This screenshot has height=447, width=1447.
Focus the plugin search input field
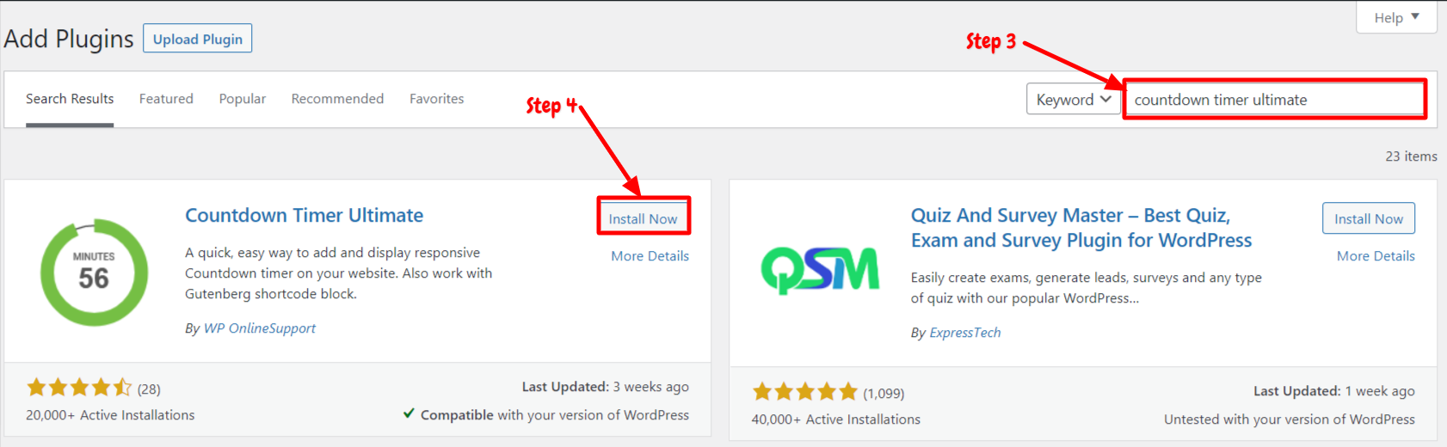(x=1275, y=100)
